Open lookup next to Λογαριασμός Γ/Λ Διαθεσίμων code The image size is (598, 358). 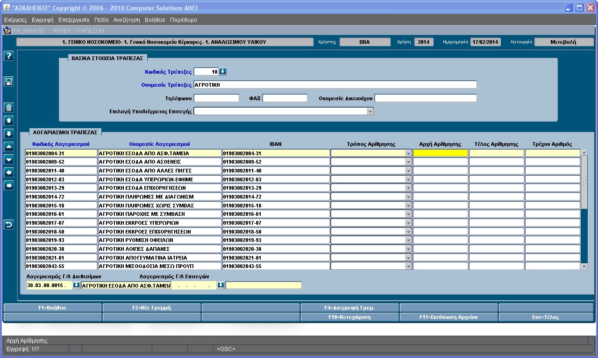[76, 285]
